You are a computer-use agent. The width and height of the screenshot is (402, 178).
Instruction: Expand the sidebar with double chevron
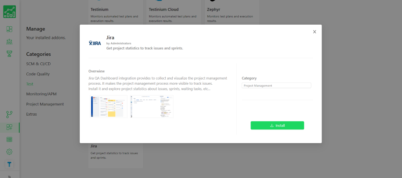coord(9,176)
